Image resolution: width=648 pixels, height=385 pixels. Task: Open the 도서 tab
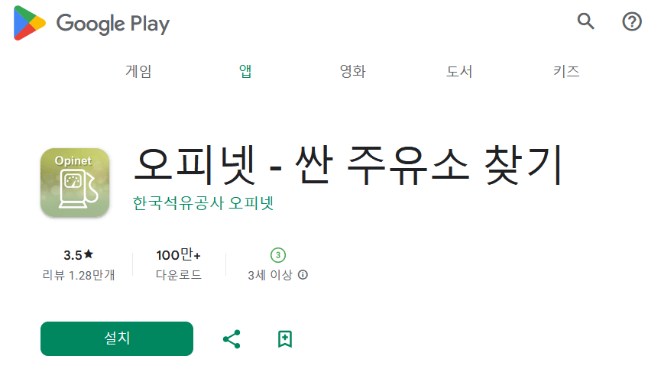click(x=459, y=71)
